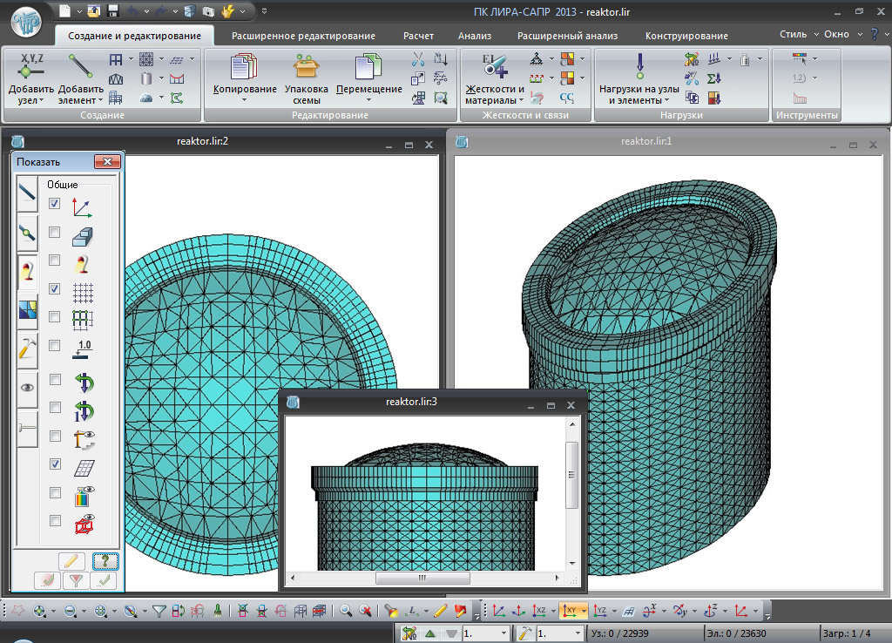The width and height of the screenshot is (892, 643).
Task: Click Нагрузки на узлы и элементы icon
Action: 639,68
